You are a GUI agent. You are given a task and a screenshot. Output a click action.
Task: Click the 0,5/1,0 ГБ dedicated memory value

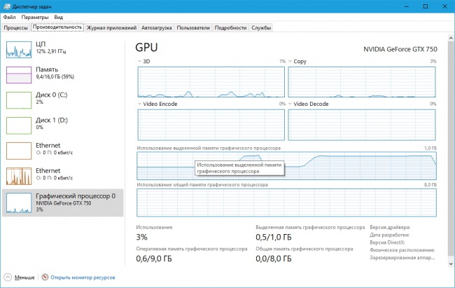pos(273,237)
